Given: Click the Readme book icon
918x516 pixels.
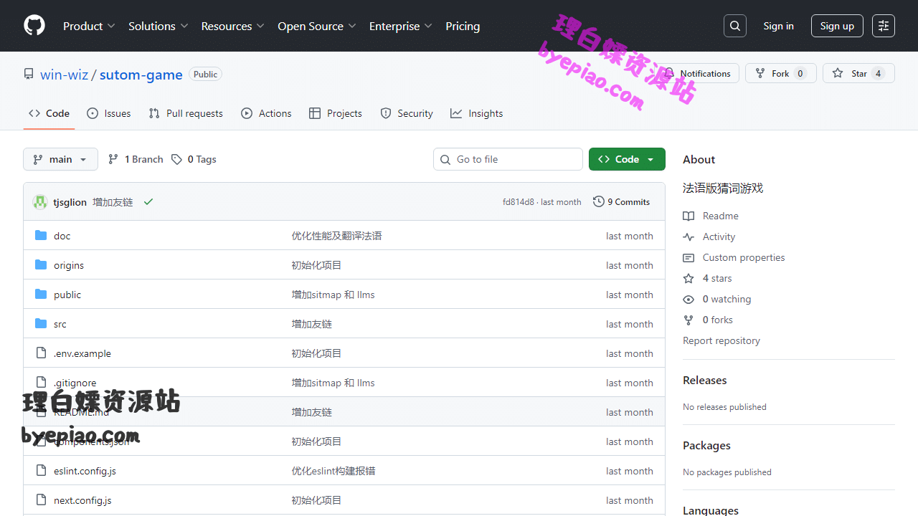Looking at the screenshot, I should point(688,216).
